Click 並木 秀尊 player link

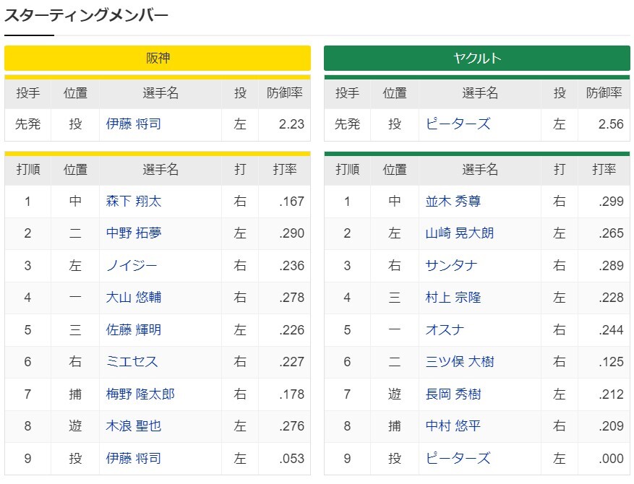(453, 202)
